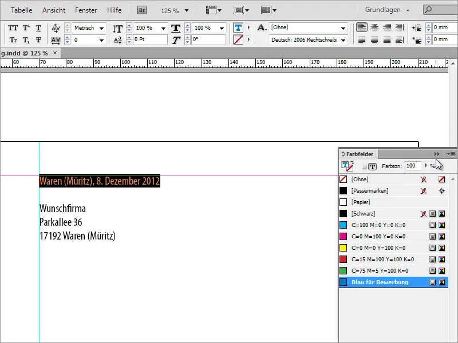Open the Adobe Bridge (Br) button
The image size is (458, 343).
[x=142, y=10]
